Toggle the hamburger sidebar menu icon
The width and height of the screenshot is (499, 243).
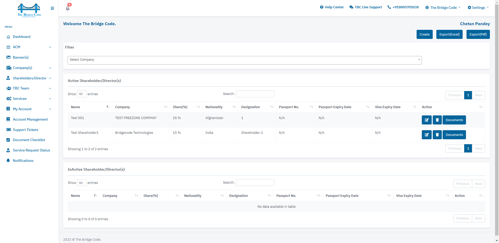tap(52, 8)
